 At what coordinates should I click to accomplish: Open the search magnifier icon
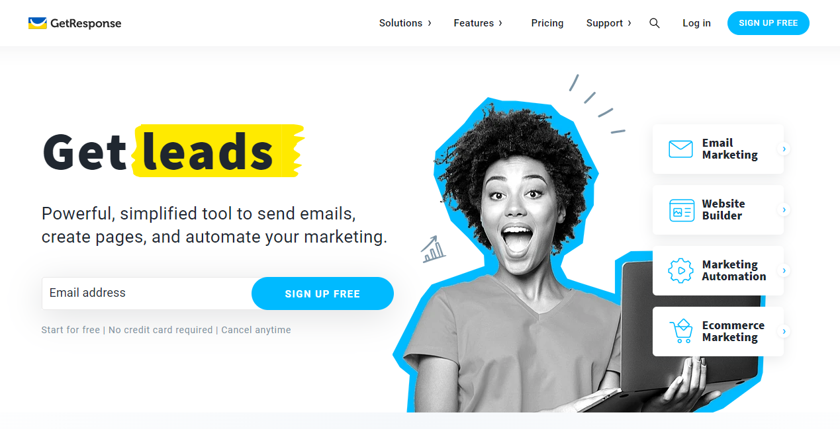coord(655,23)
